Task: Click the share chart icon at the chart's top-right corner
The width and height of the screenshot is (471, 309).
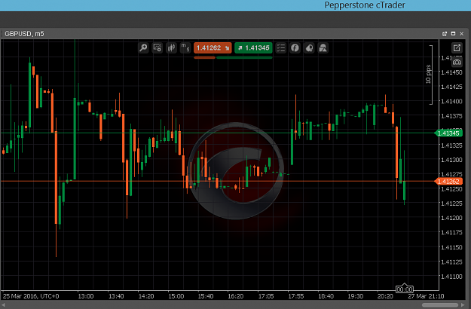Action: click(x=457, y=47)
